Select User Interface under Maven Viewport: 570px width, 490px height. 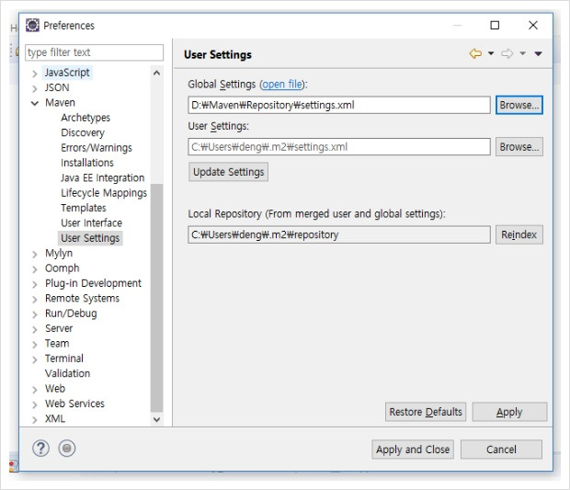91,222
